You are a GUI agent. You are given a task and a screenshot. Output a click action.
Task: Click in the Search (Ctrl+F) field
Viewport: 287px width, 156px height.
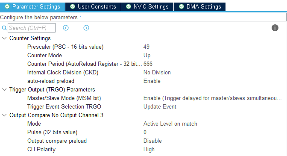(x=32, y=28)
